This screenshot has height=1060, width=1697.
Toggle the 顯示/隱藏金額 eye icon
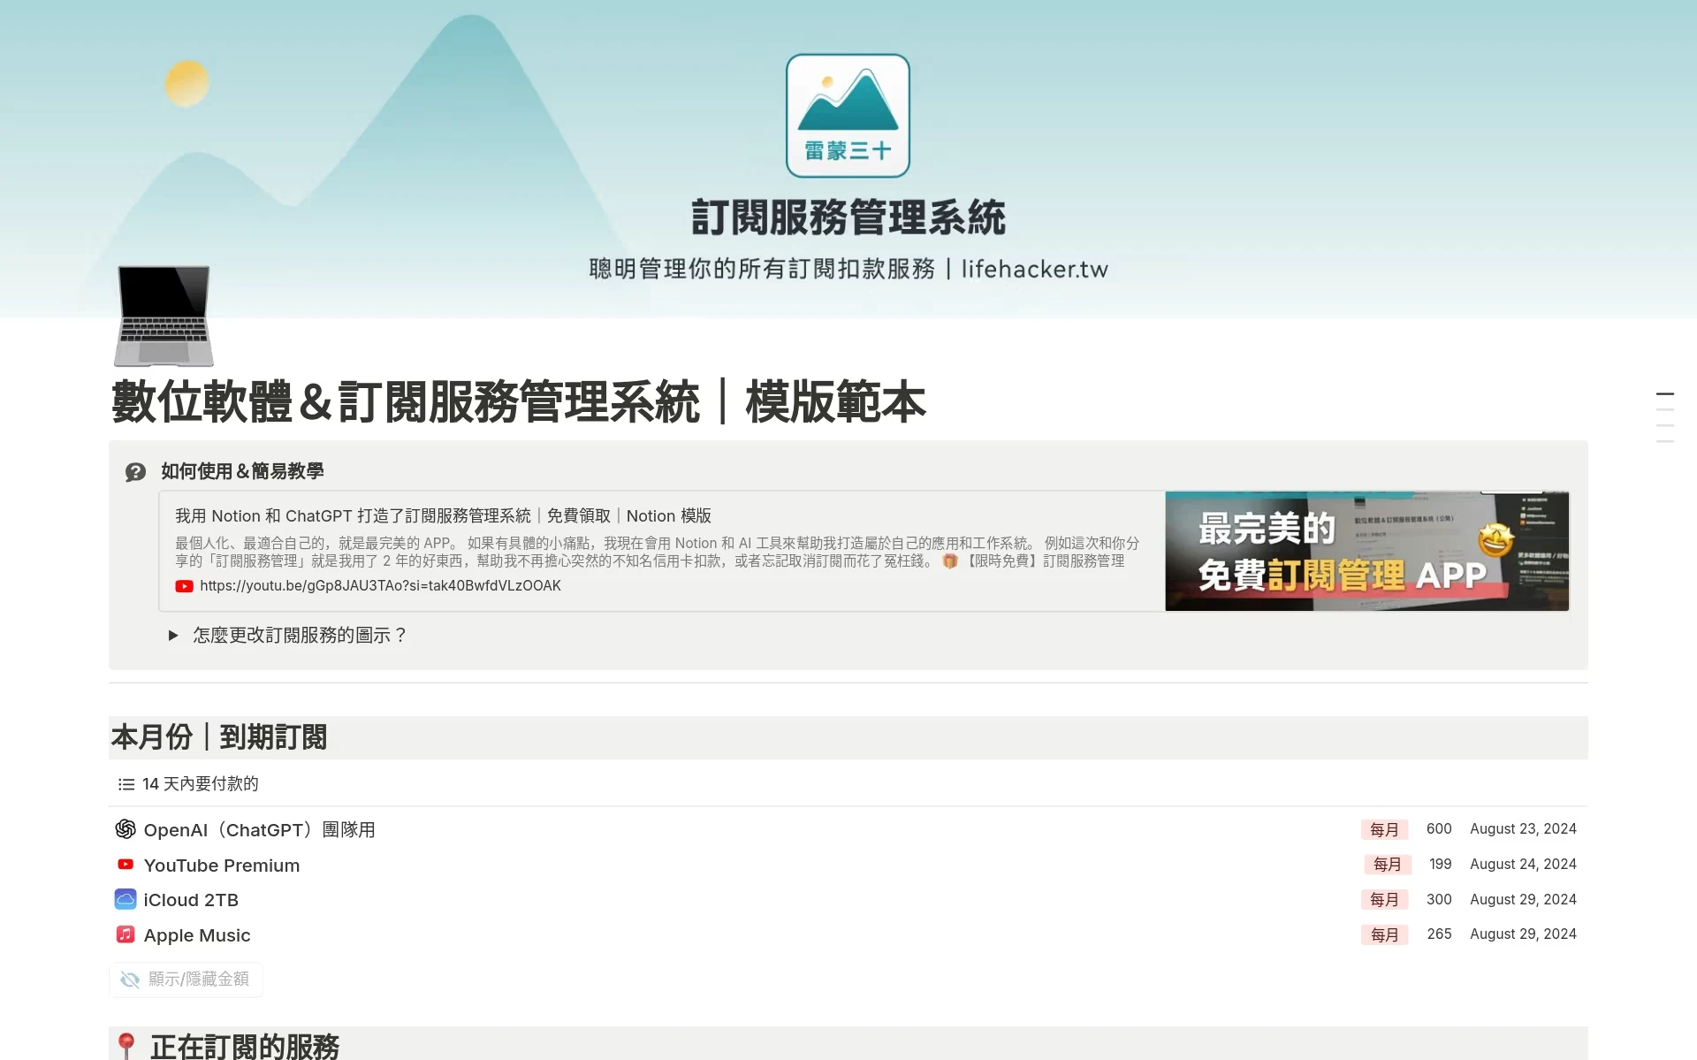(x=130, y=980)
